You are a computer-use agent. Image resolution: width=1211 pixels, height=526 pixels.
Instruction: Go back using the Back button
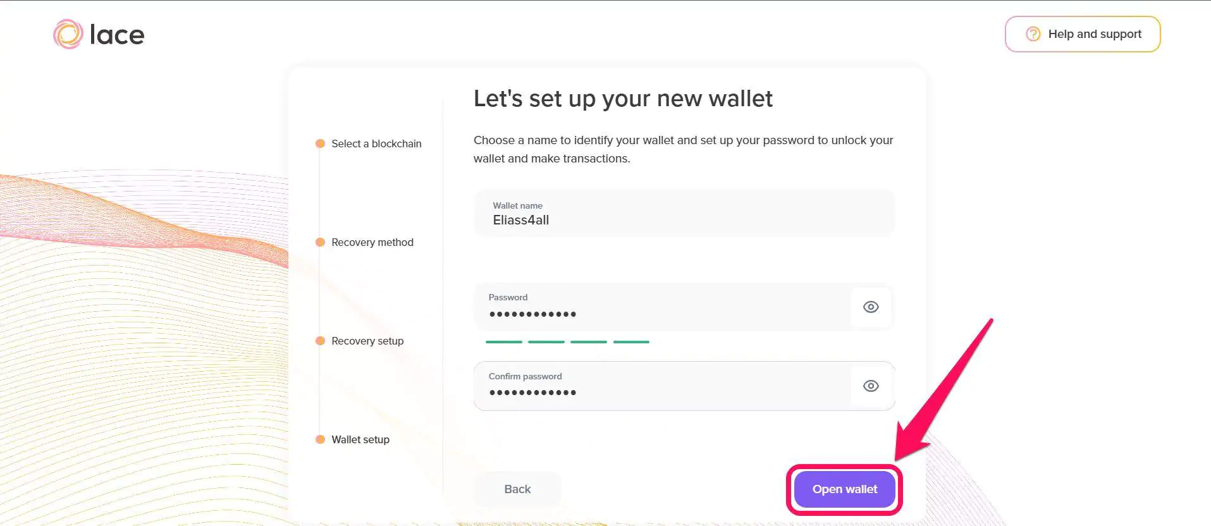pyautogui.click(x=517, y=489)
